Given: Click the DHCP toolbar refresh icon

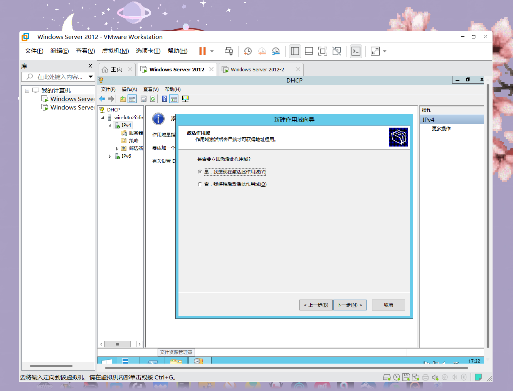Looking at the screenshot, I should click(153, 99).
